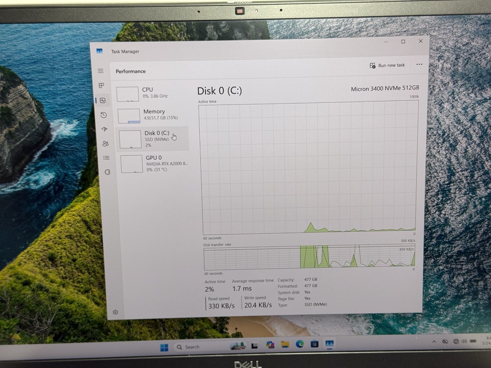Click Capacity 477 GB value
This screenshot has width=491, height=368.
tap(311, 279)
